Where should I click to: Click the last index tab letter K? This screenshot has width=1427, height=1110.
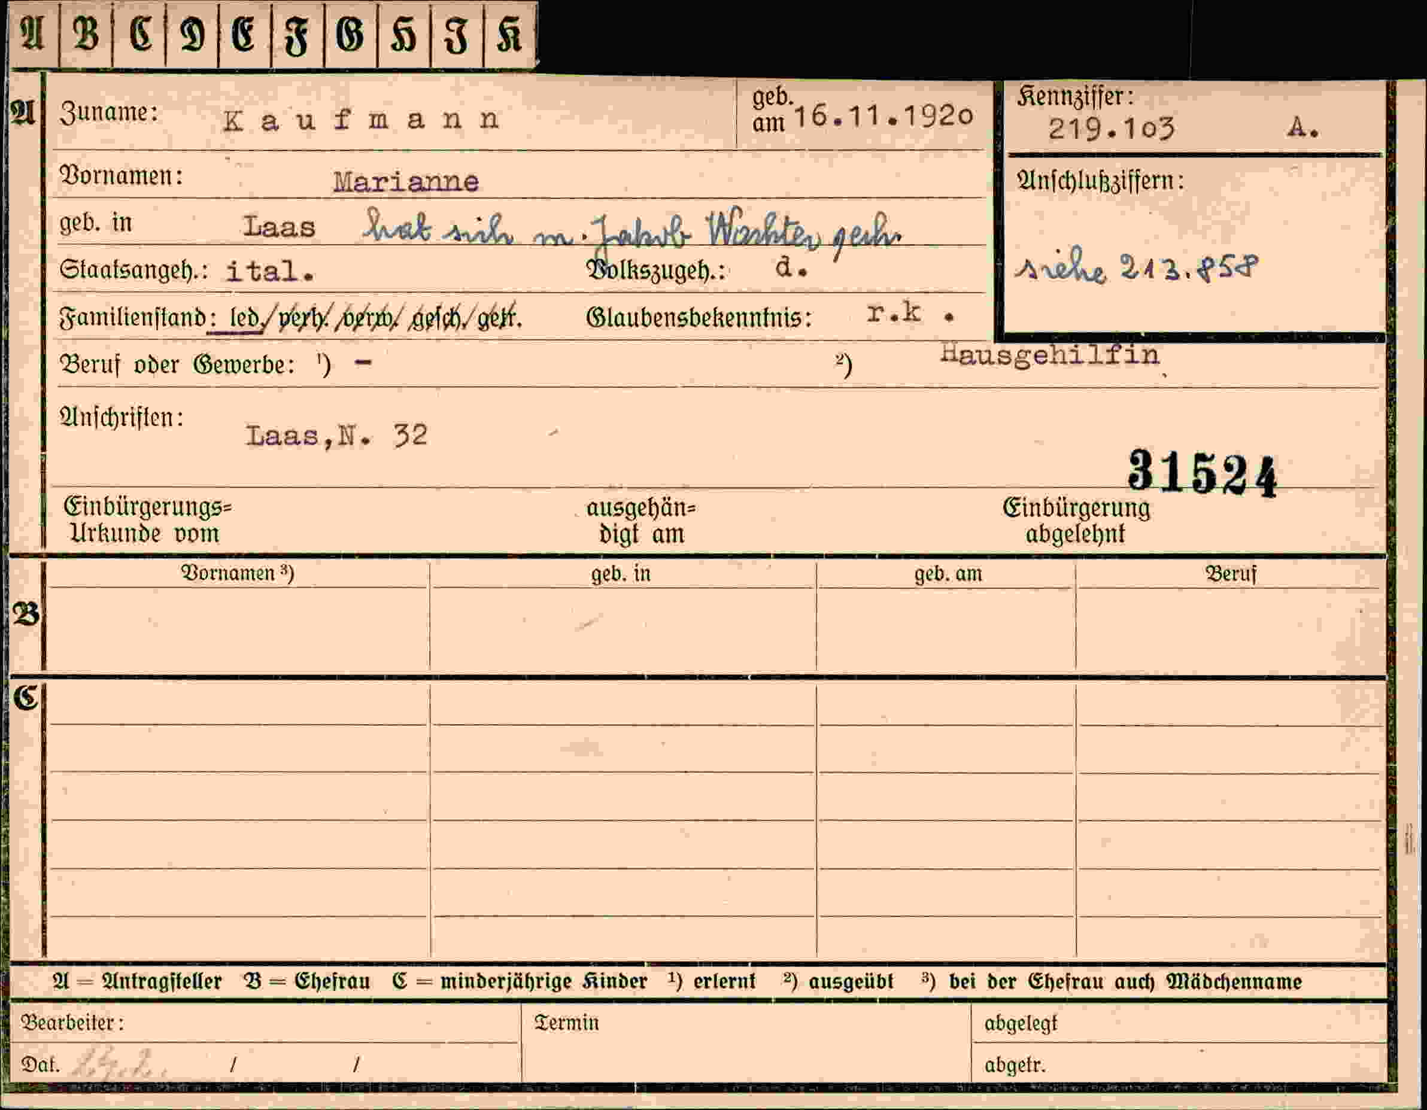(511, 34)
